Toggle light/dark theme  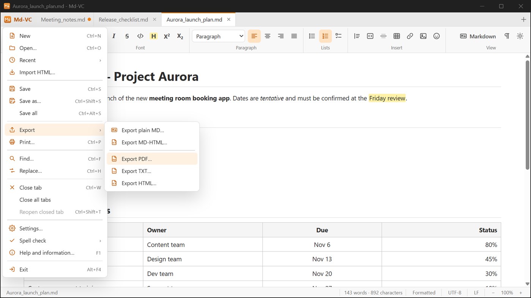coord(520,36)
